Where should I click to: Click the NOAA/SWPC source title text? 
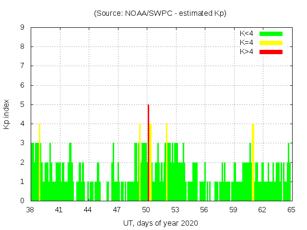[160, 13]
